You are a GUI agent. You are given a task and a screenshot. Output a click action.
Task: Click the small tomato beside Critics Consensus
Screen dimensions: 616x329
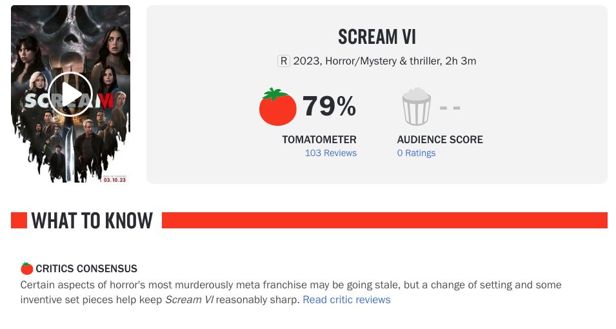point(26,268)
